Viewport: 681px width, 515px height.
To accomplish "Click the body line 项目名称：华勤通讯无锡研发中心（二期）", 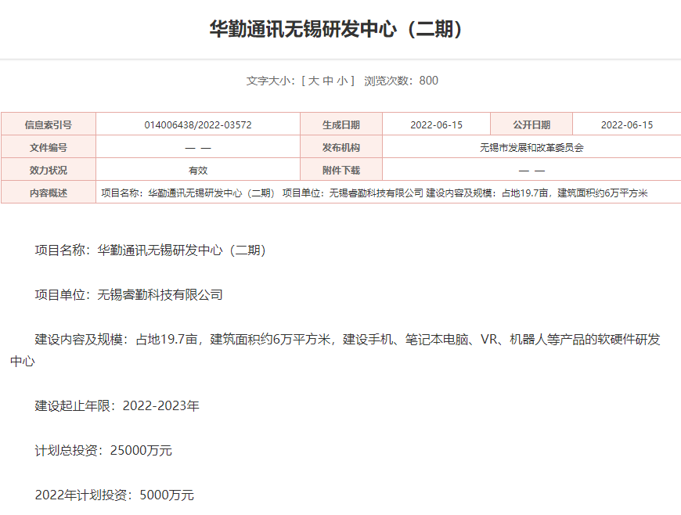I will (x=151, y=250).
